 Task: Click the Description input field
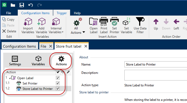point(156,75)
